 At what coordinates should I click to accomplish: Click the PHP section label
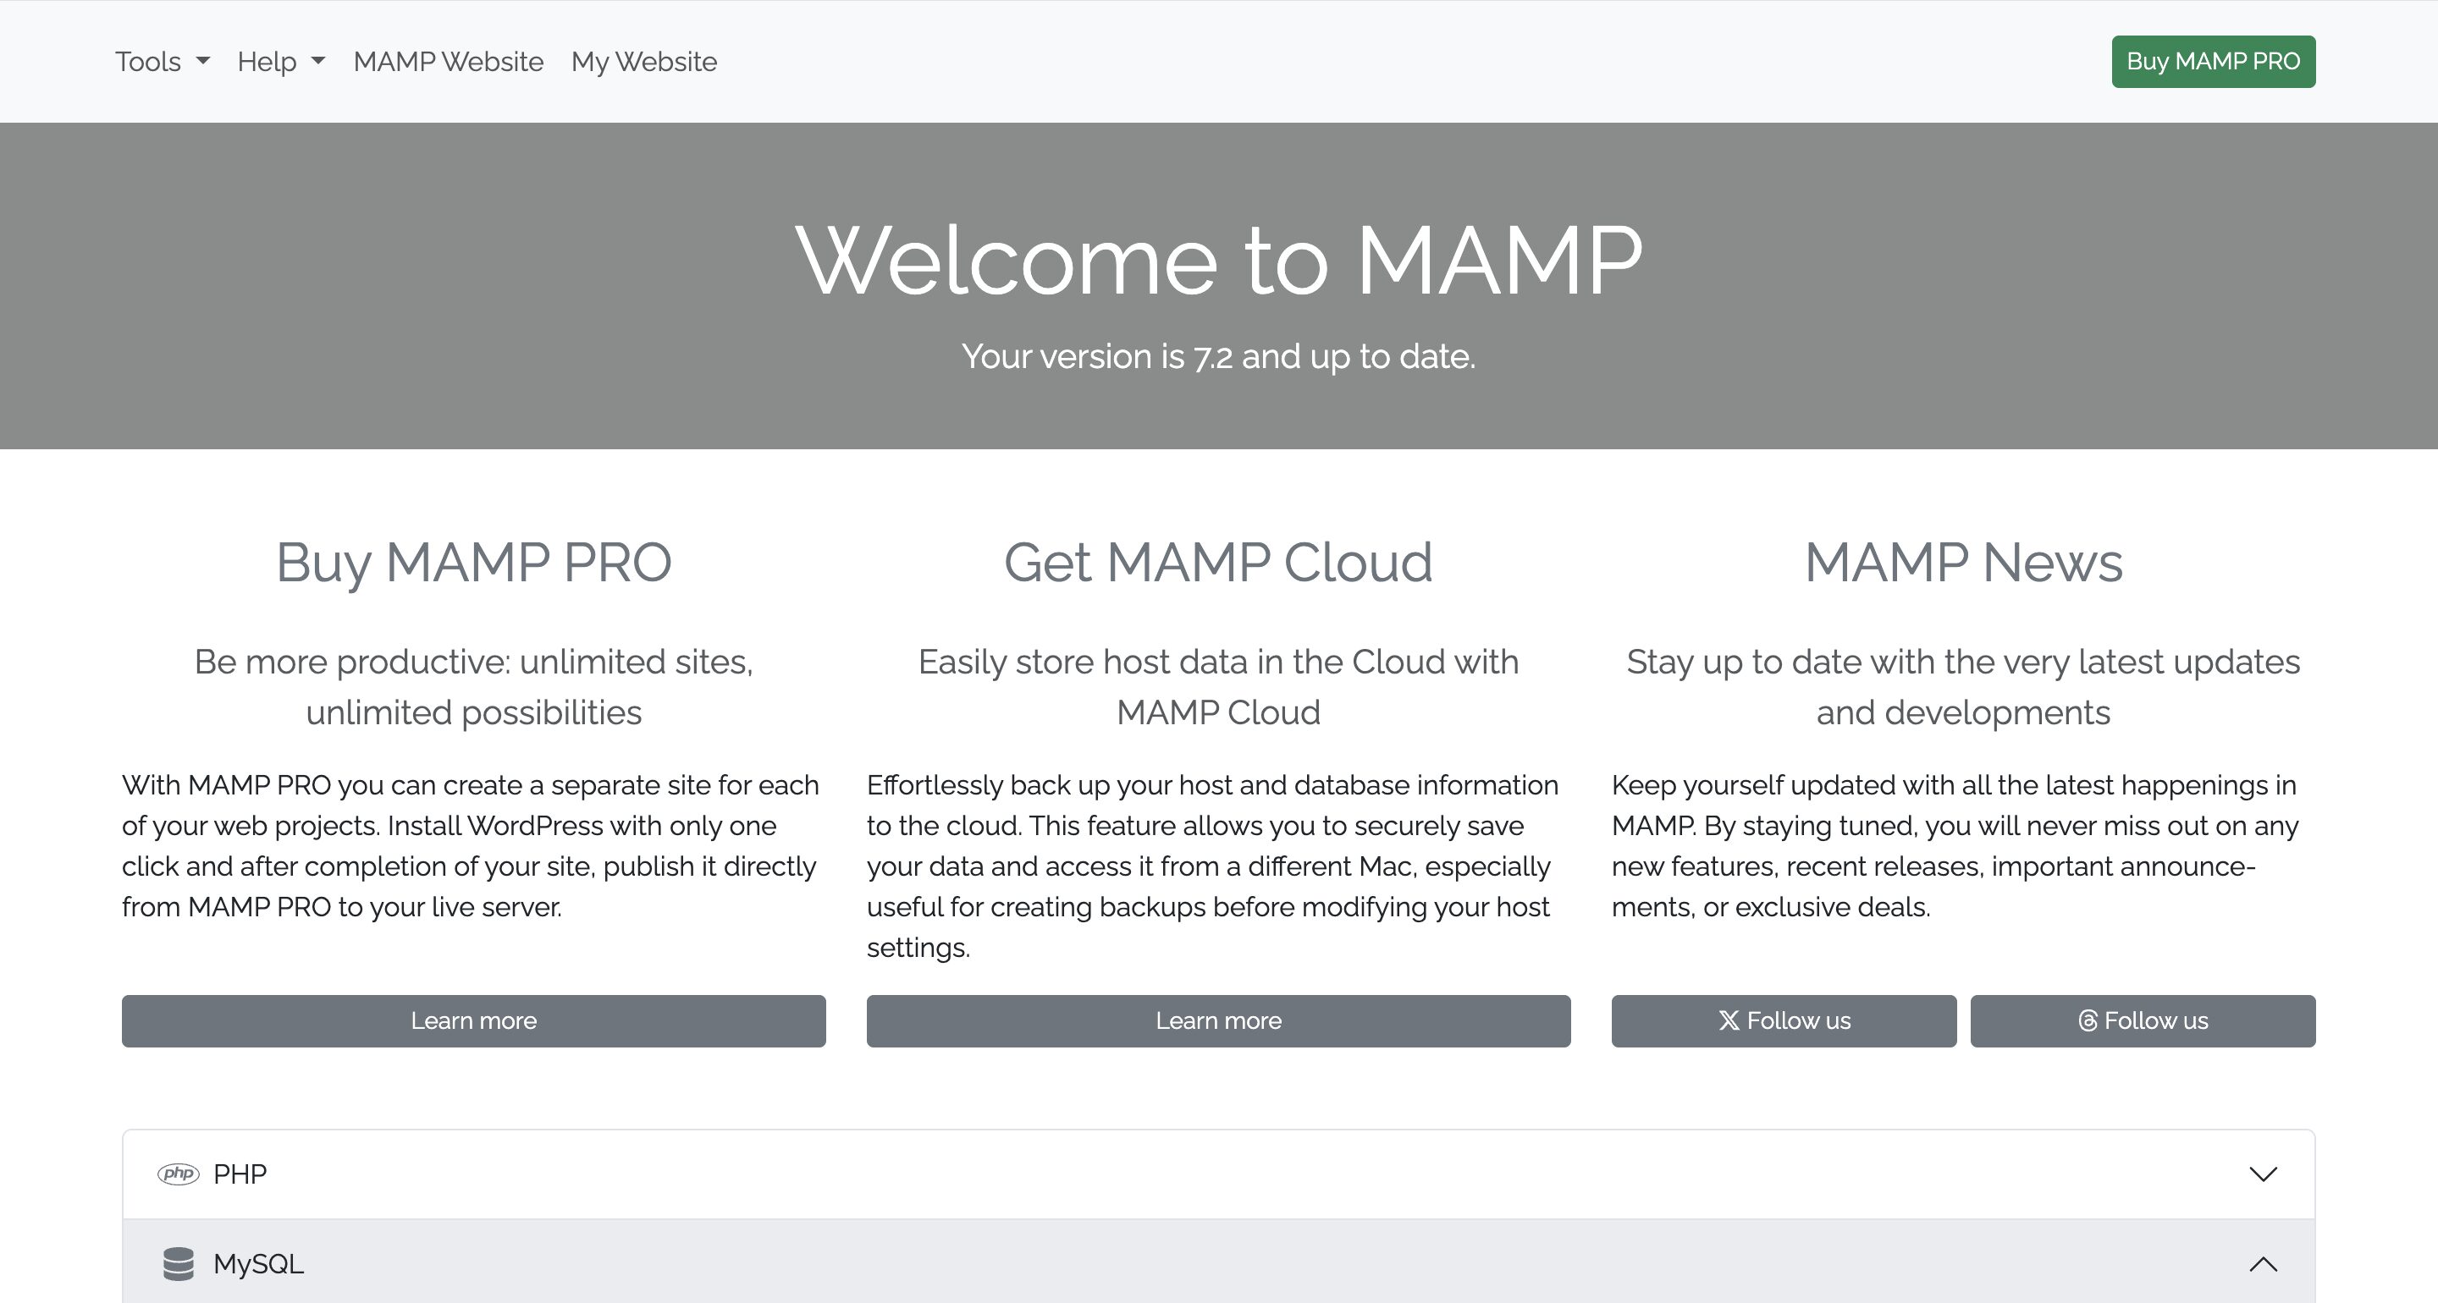(240, 1174)
